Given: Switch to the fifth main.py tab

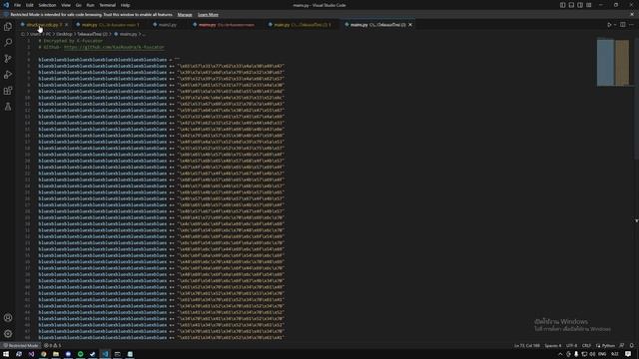Looking at the screenshot, I should (303, 25).
